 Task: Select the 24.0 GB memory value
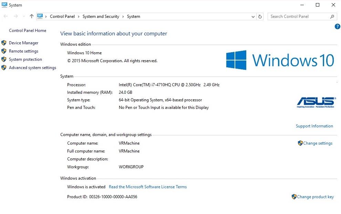click(x=125, y=92)
